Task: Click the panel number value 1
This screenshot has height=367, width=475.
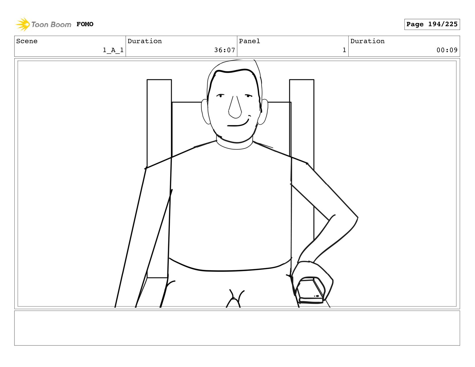Action: tap(344, 50)
